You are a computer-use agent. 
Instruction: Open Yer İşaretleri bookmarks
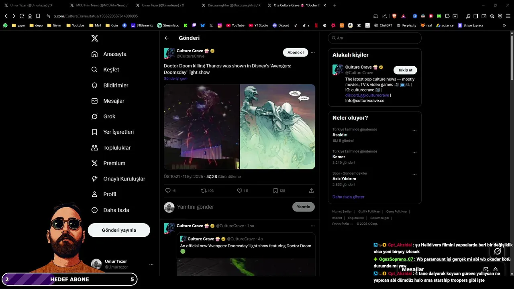pos(112,132)
